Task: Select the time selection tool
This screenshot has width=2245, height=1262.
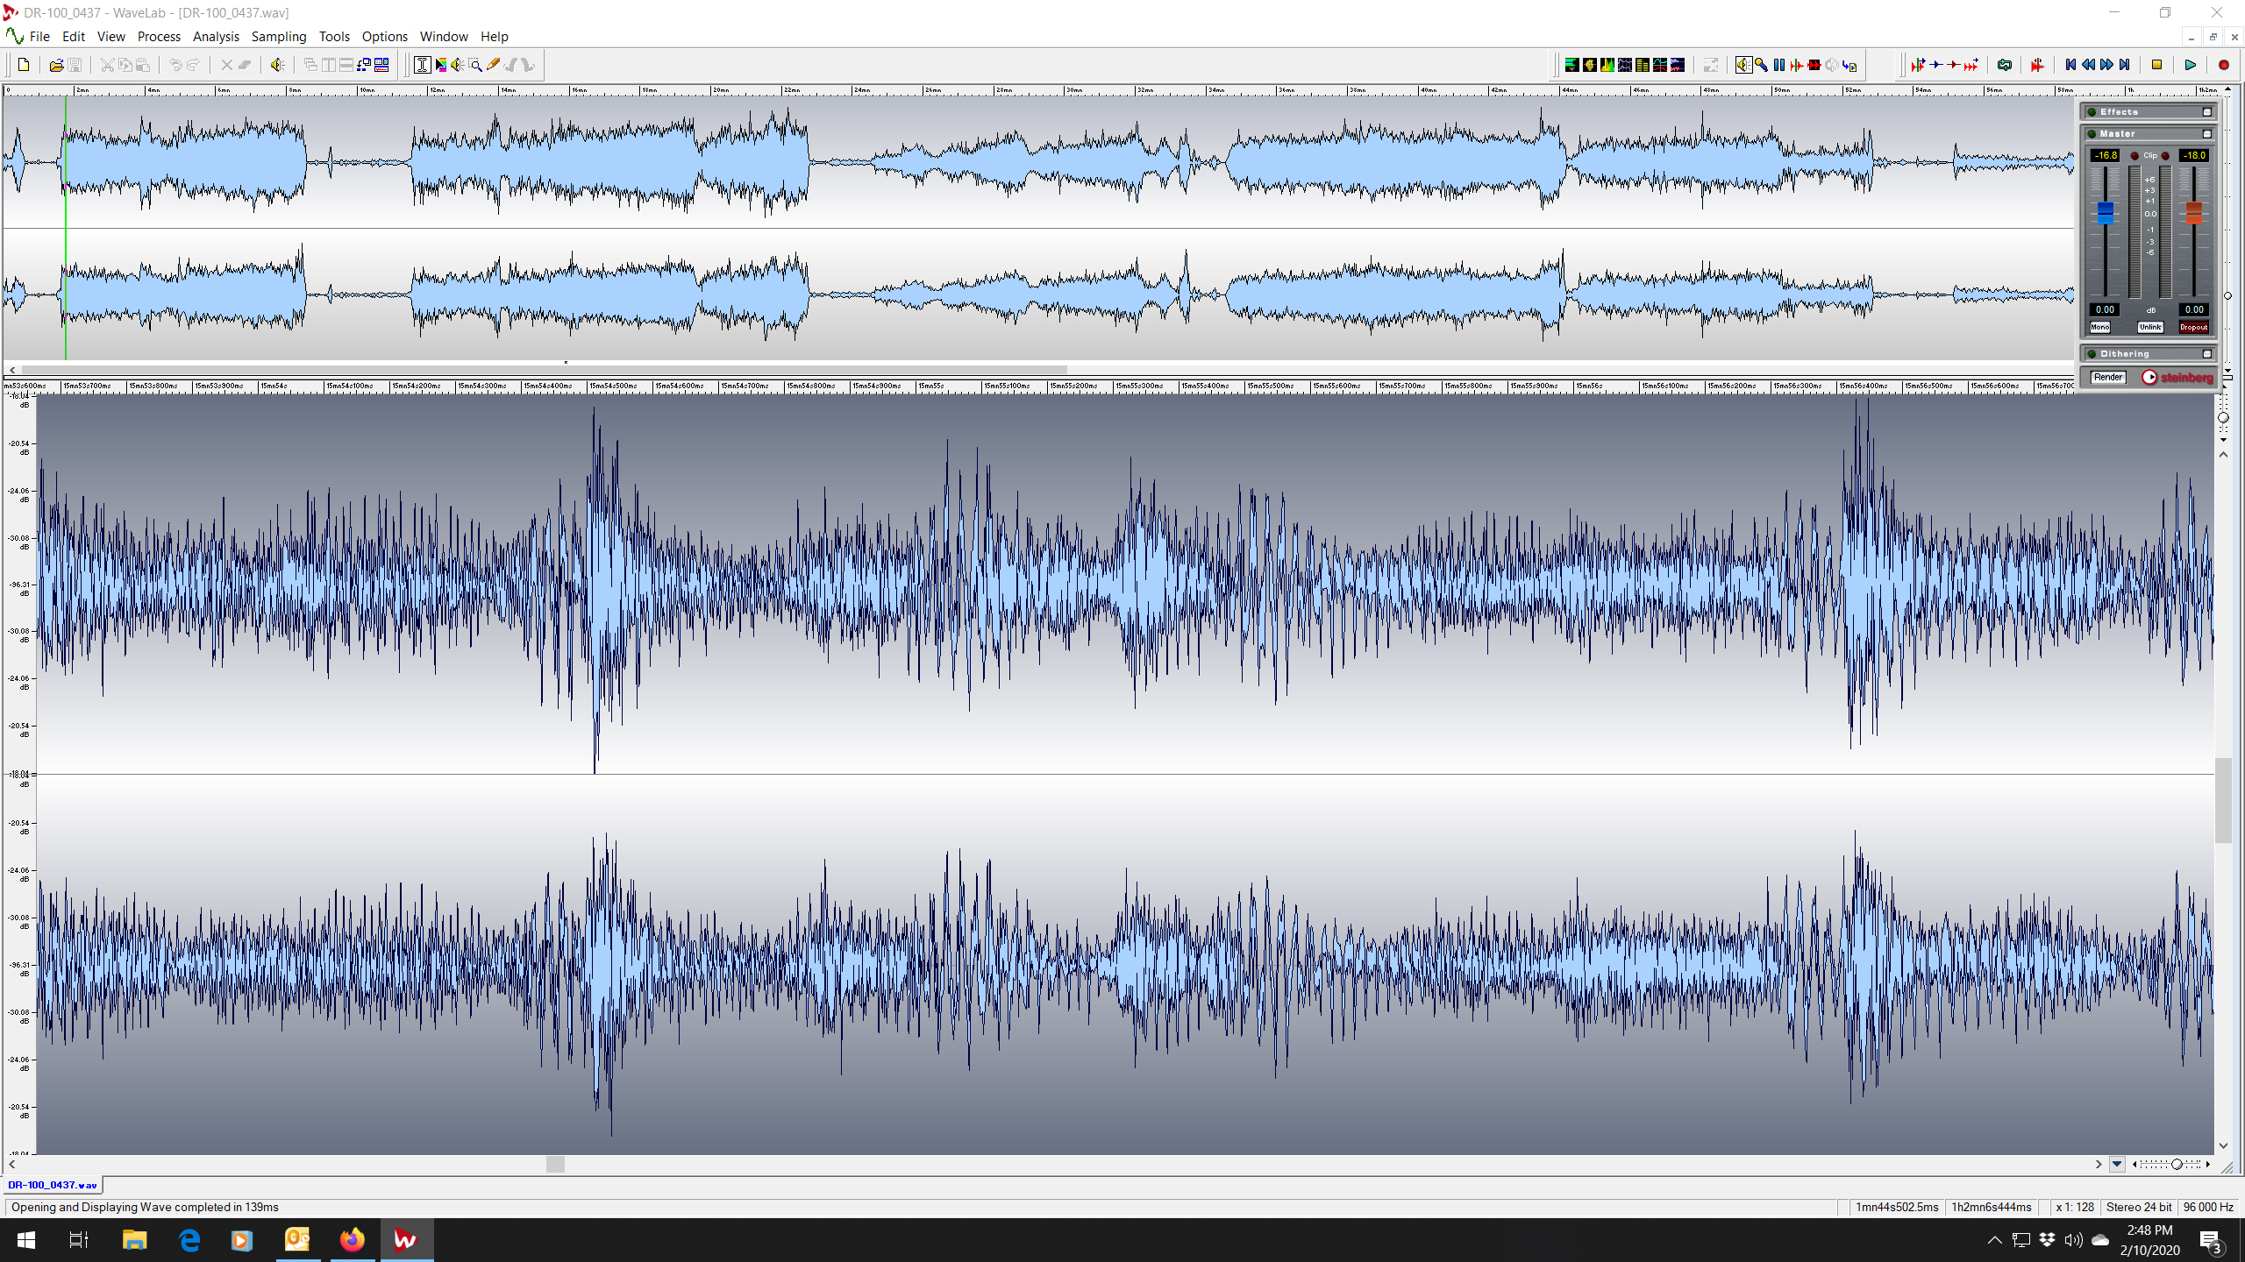Action: (x=423, y=64)
